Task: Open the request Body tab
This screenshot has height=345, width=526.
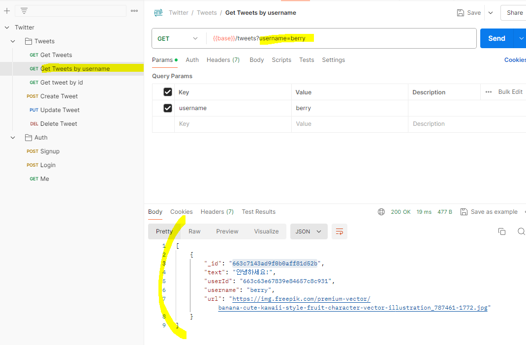Action: point(257,60)
